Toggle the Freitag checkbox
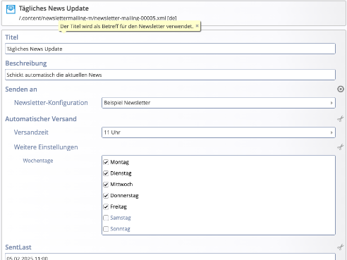 [106, 206]
